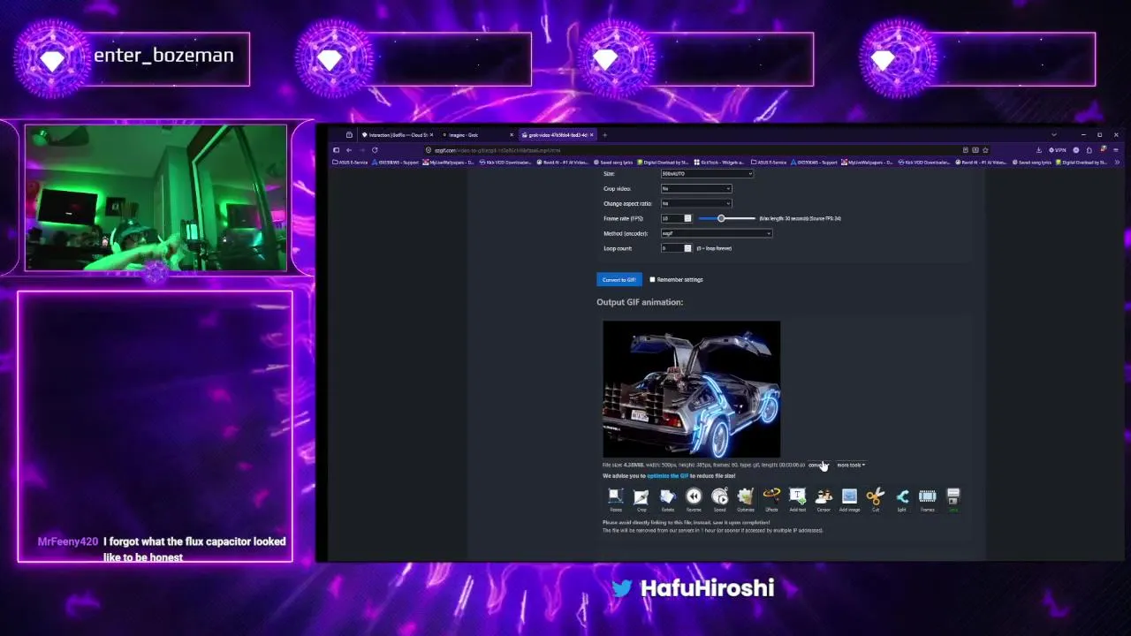Image resolution: width=1131 pixels, height=636 pixels.
Task: Bookmark this page with the star icon
Action: click(985, 150)
